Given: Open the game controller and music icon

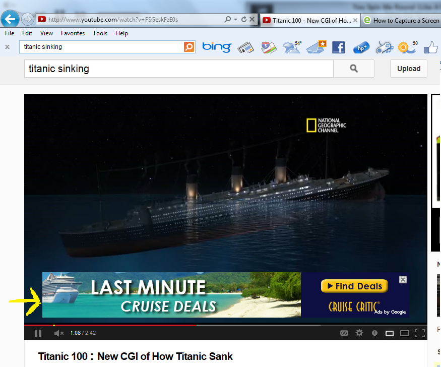Looking at the screenshot, I should 385,47.
